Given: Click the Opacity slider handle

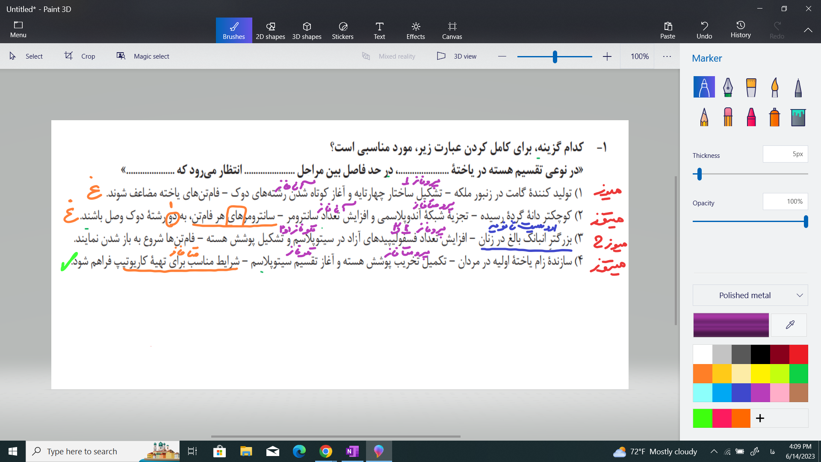Looking at the screenshot, I should tap(806, 222).
